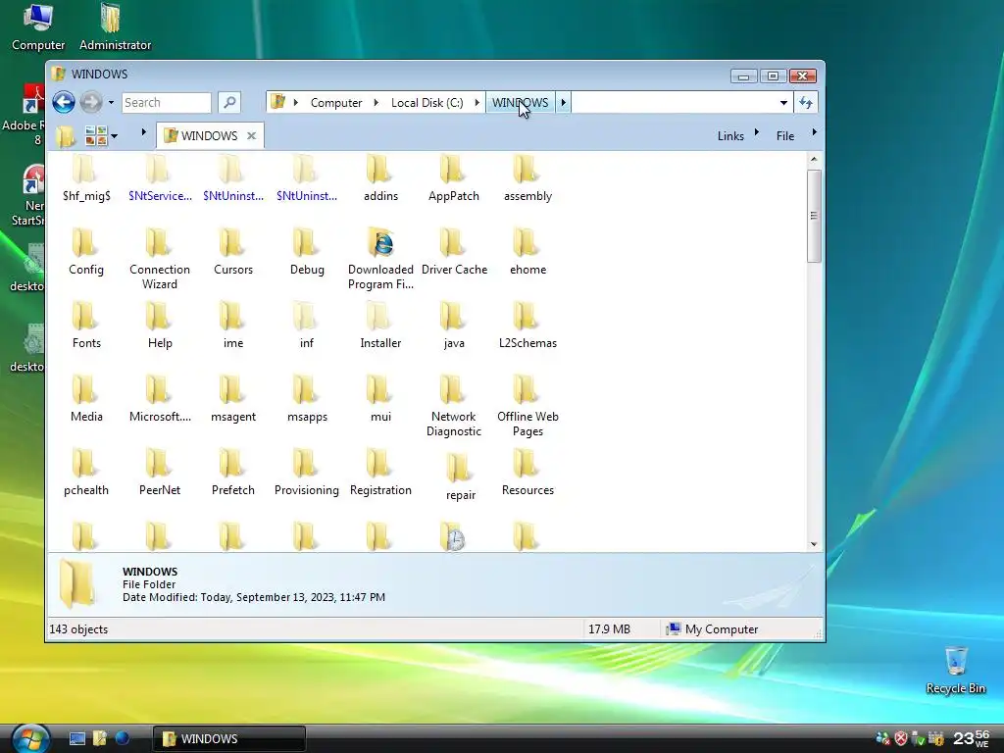Select the assembly folder
The height and width of the screenshot is (753, 1004).
[x=527, y=178]
